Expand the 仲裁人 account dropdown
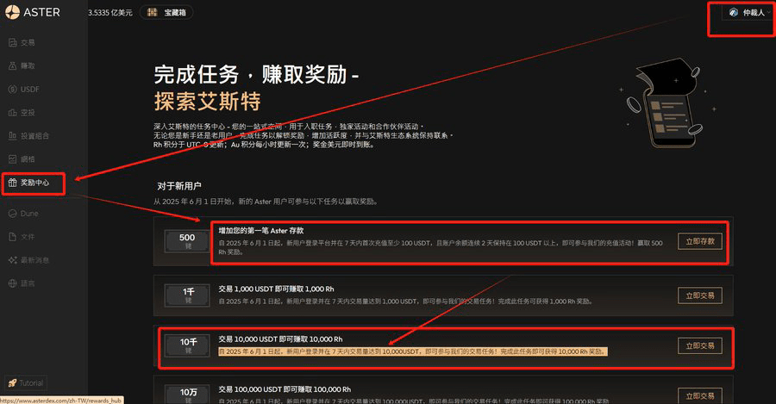Image resolution: width=776 pixels, height=404 pixels. pos(750,12)
